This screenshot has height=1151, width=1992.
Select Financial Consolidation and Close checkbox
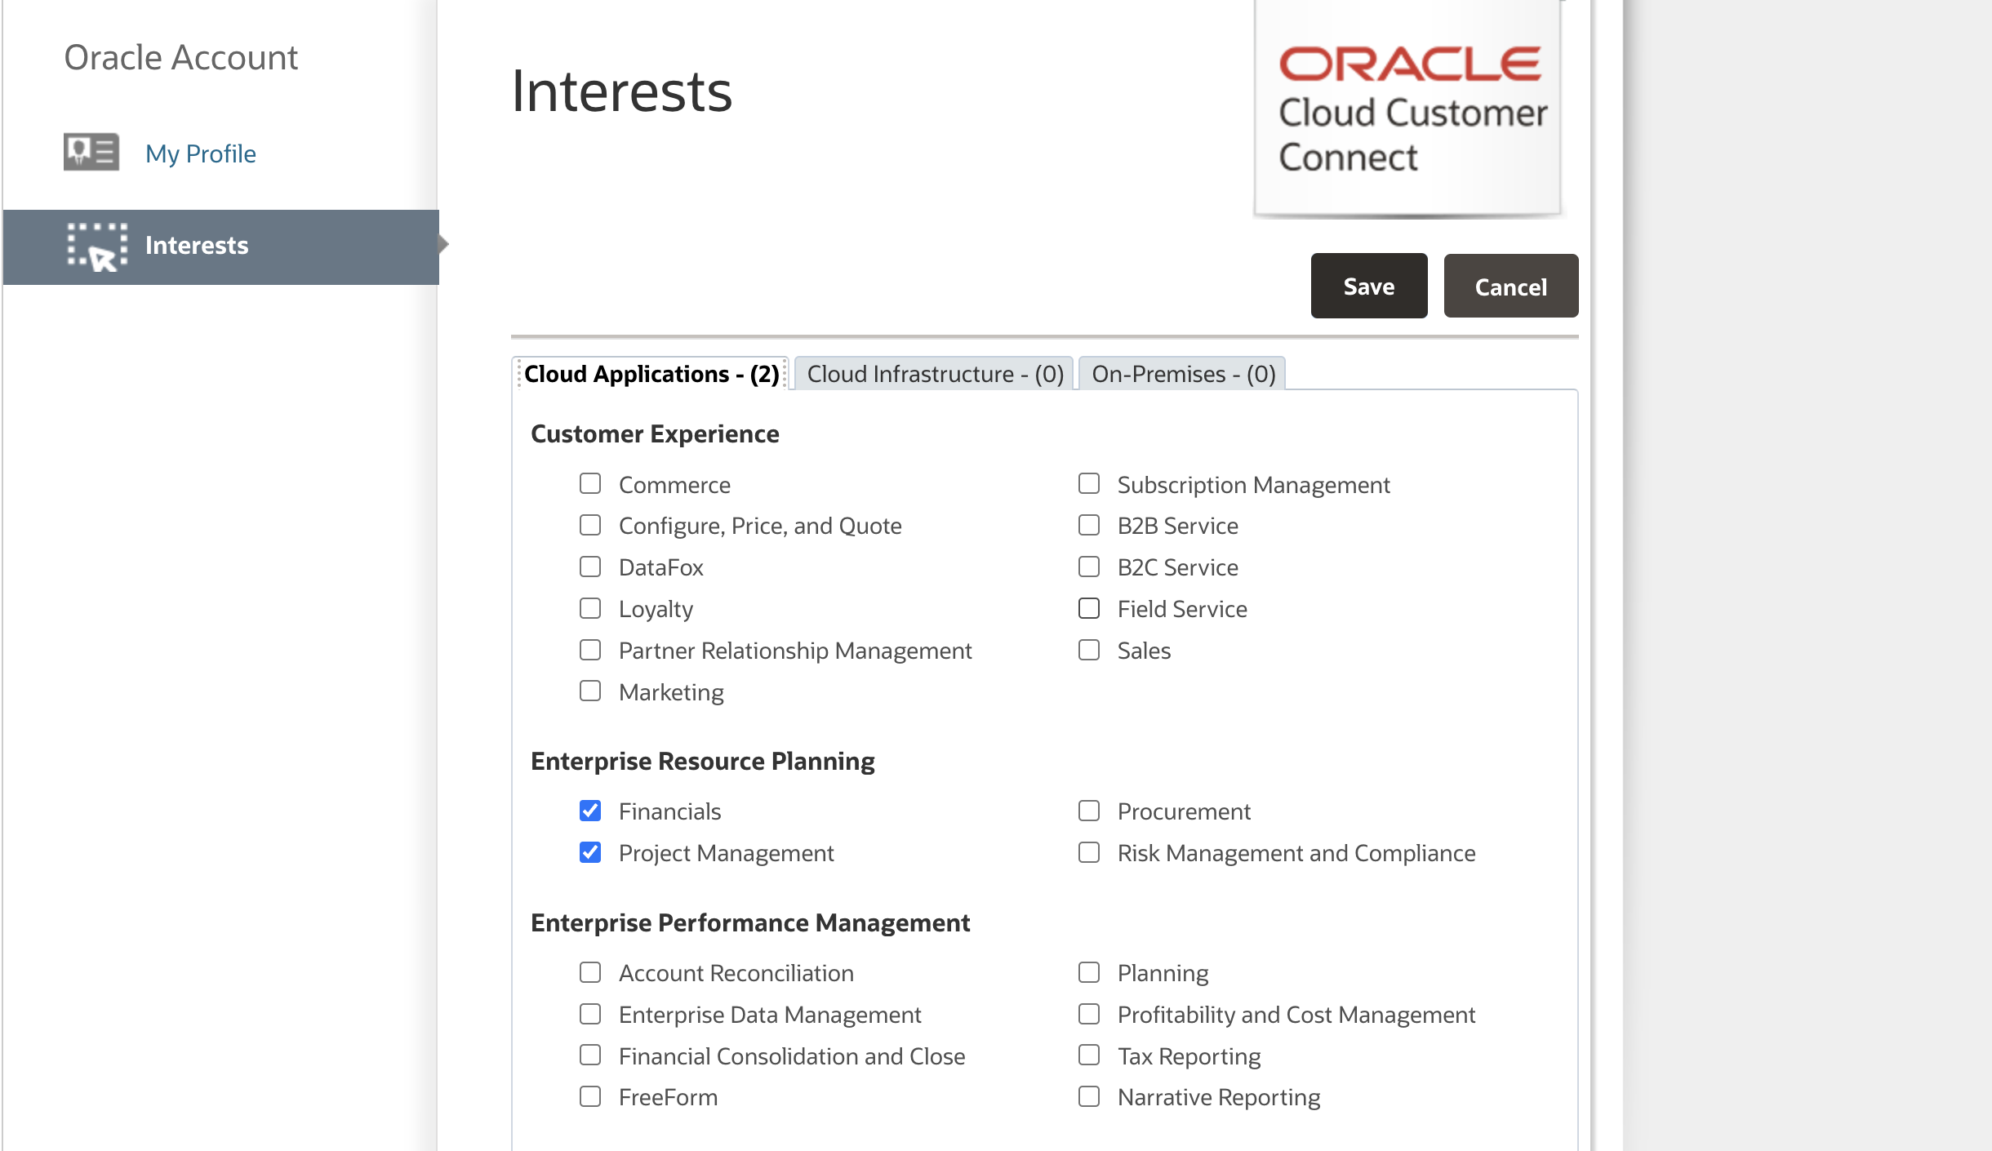coord(590,1055)
